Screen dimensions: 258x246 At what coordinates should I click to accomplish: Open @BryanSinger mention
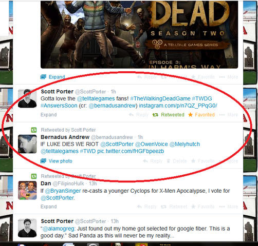pyautogui.click(x=63, y=191)
